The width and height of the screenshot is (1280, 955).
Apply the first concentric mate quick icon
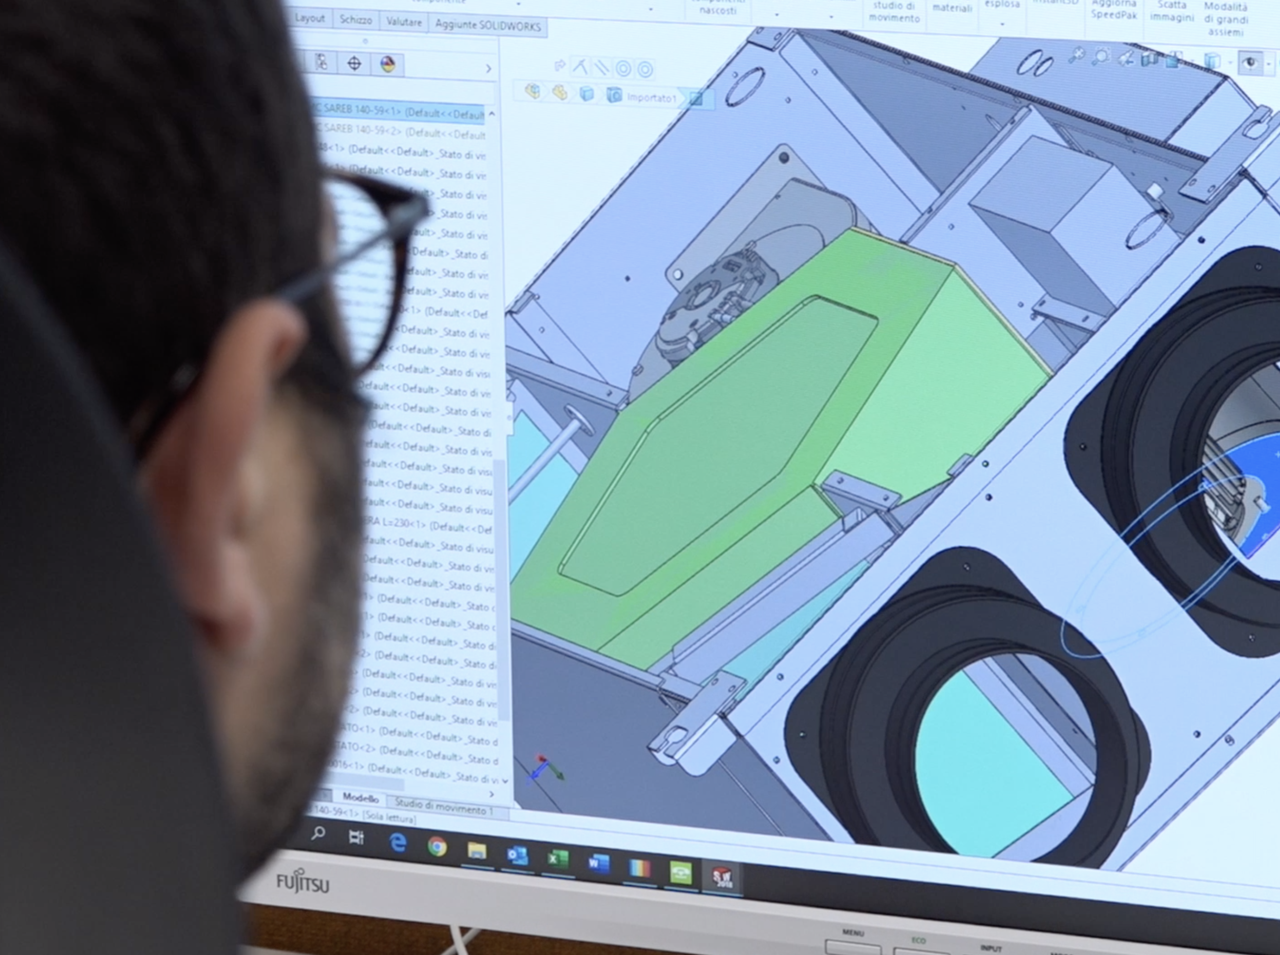(x=623, y=69)
